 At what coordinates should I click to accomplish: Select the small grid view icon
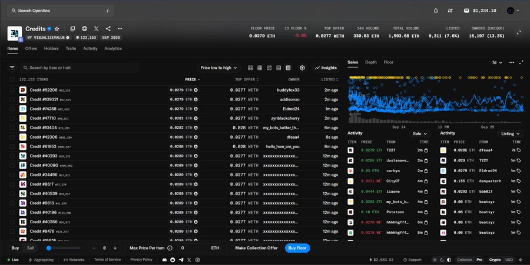pos(260,68)
